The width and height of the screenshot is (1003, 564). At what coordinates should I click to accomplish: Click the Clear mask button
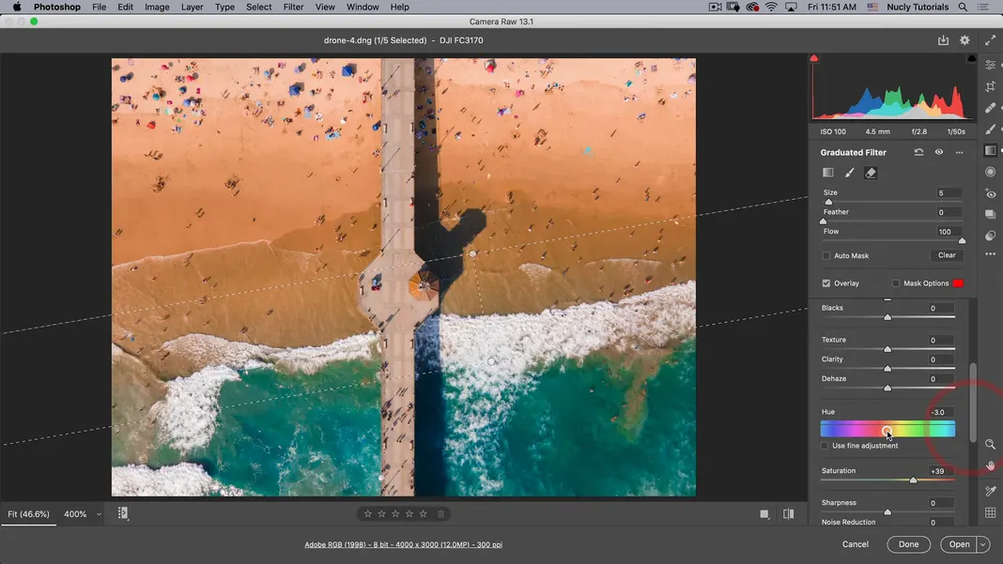pos(947,255)
